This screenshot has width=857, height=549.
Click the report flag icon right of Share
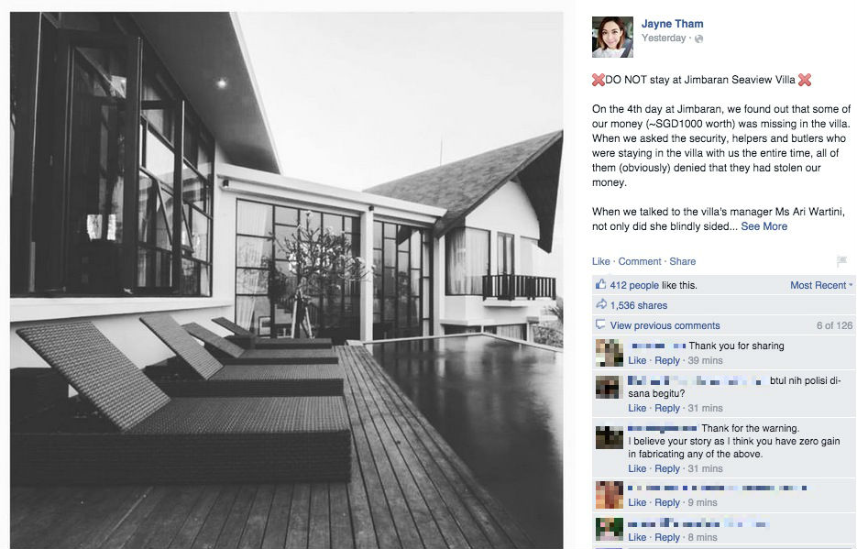point(841,261)
